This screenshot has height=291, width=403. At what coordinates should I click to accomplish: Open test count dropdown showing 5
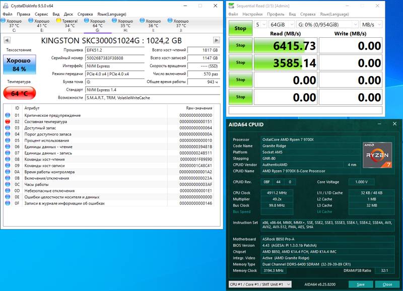(x=260, y=25)
